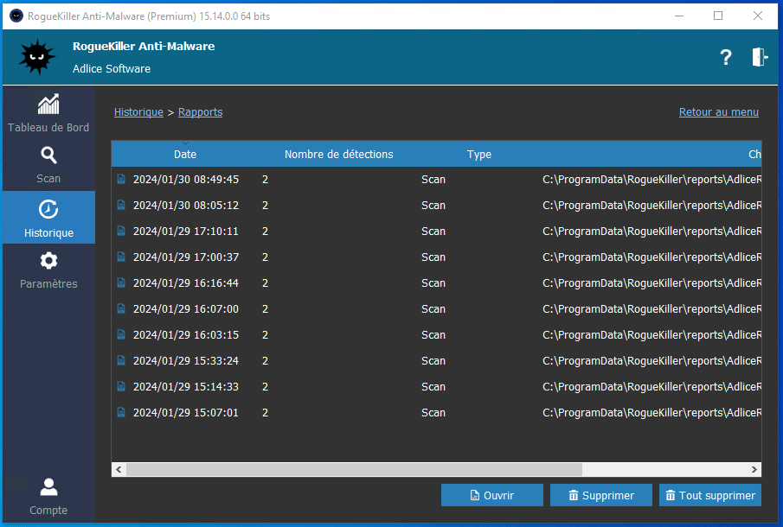783x527 pixels.
Task: Select the Scan magnifier icon
Action: (x=48, y=156)
